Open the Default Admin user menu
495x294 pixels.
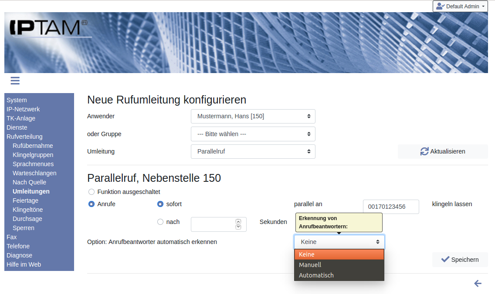[460, 7]
